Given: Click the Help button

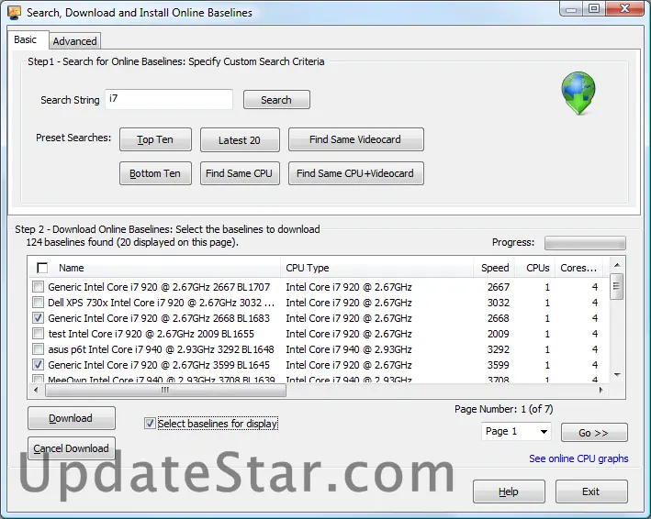Looking at the screenshot, I should click(x=509, y=491).
